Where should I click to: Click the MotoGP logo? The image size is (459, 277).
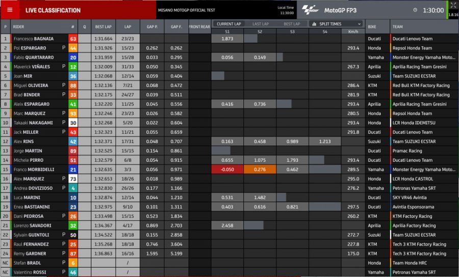310,10
